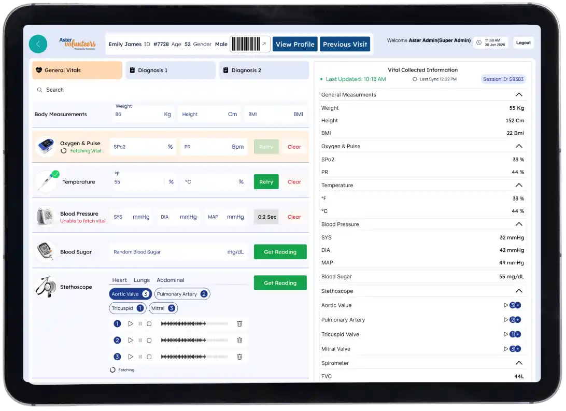Click the Last Sync refresh icon
Image resolution: width=566 pixels, height=411 pixels.
(415, 79)
